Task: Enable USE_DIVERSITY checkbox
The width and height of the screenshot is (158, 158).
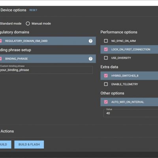Action: pyautogui.click(x=106, y=58)
